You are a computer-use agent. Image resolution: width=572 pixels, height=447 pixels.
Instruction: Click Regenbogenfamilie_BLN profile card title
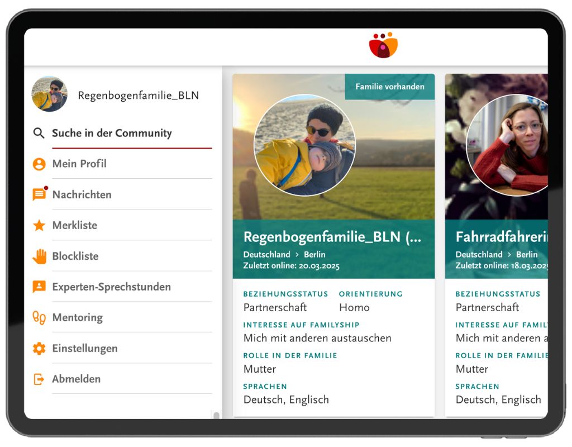coord(332,237)
